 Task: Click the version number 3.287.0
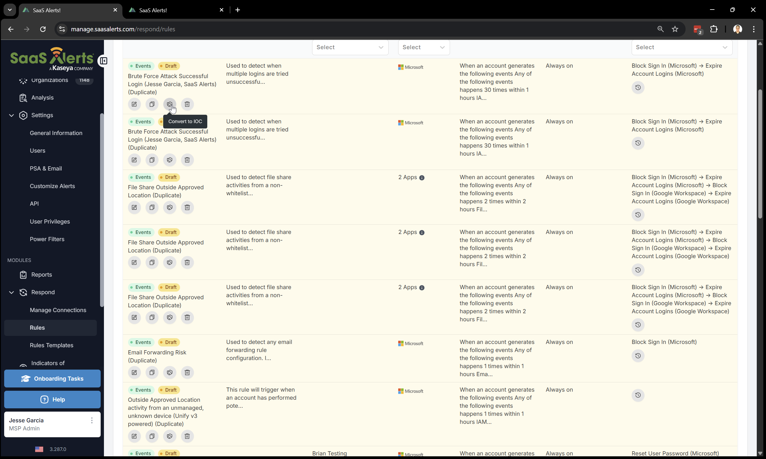(x=58, y=449)
